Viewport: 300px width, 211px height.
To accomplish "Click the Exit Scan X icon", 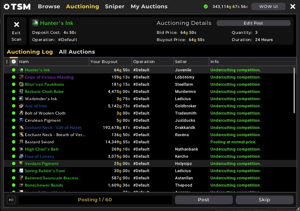I will pos(17,25).
